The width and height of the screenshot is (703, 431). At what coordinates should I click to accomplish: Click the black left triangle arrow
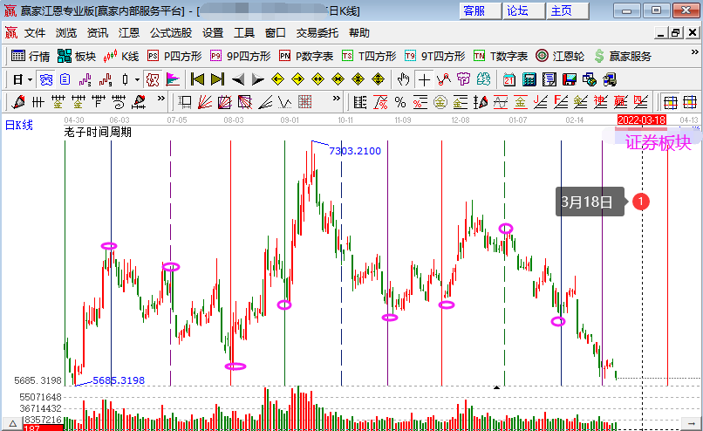(238, 80)
